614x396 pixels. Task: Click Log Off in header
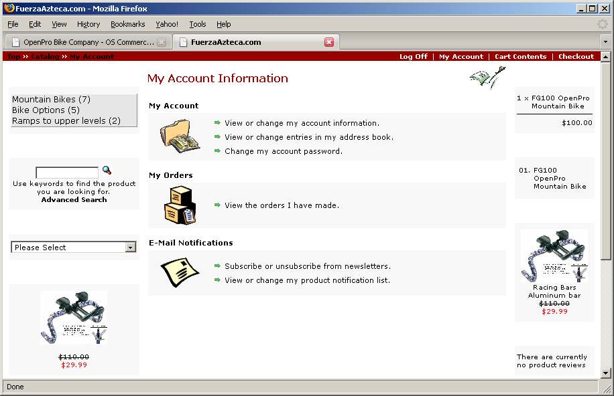tap(413, 57)
